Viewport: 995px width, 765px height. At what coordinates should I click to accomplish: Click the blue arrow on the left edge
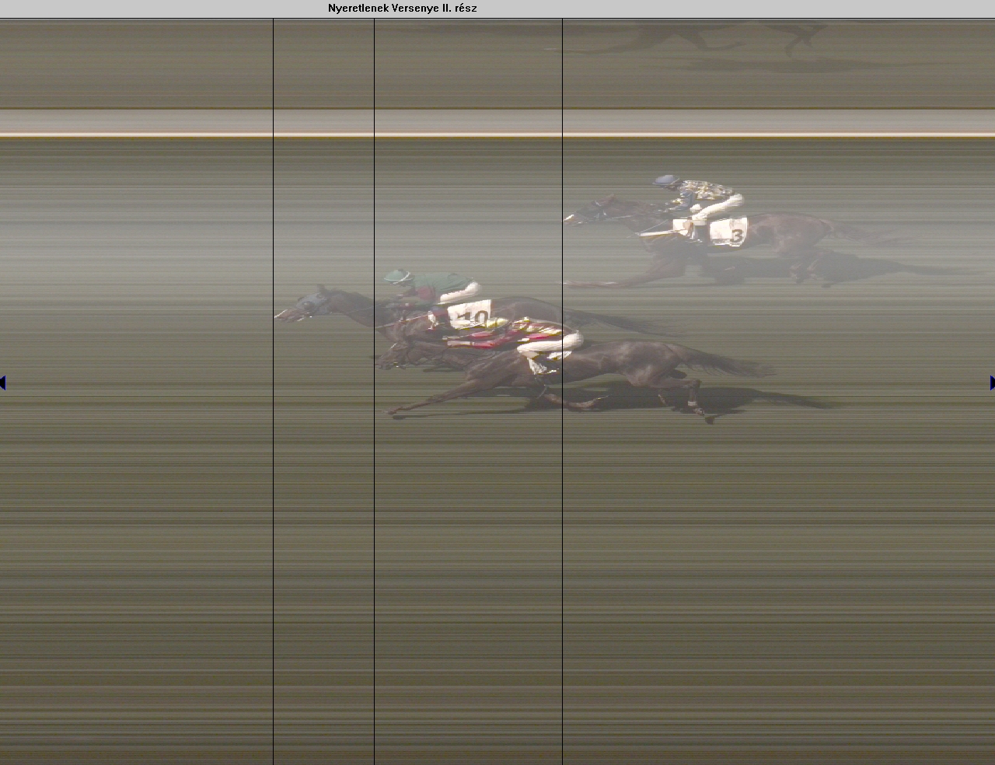coord(3,382)
